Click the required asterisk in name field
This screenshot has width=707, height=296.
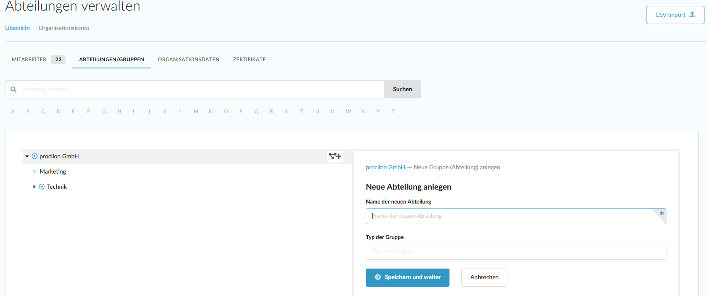[x=661, y=214]
